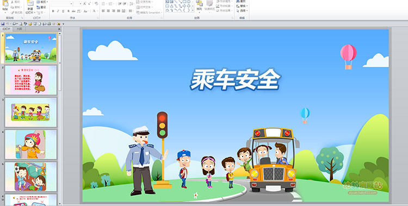408x206 pixels.
Task: Switch to the Outline (大纲) tab
Action: click(19, 29)
